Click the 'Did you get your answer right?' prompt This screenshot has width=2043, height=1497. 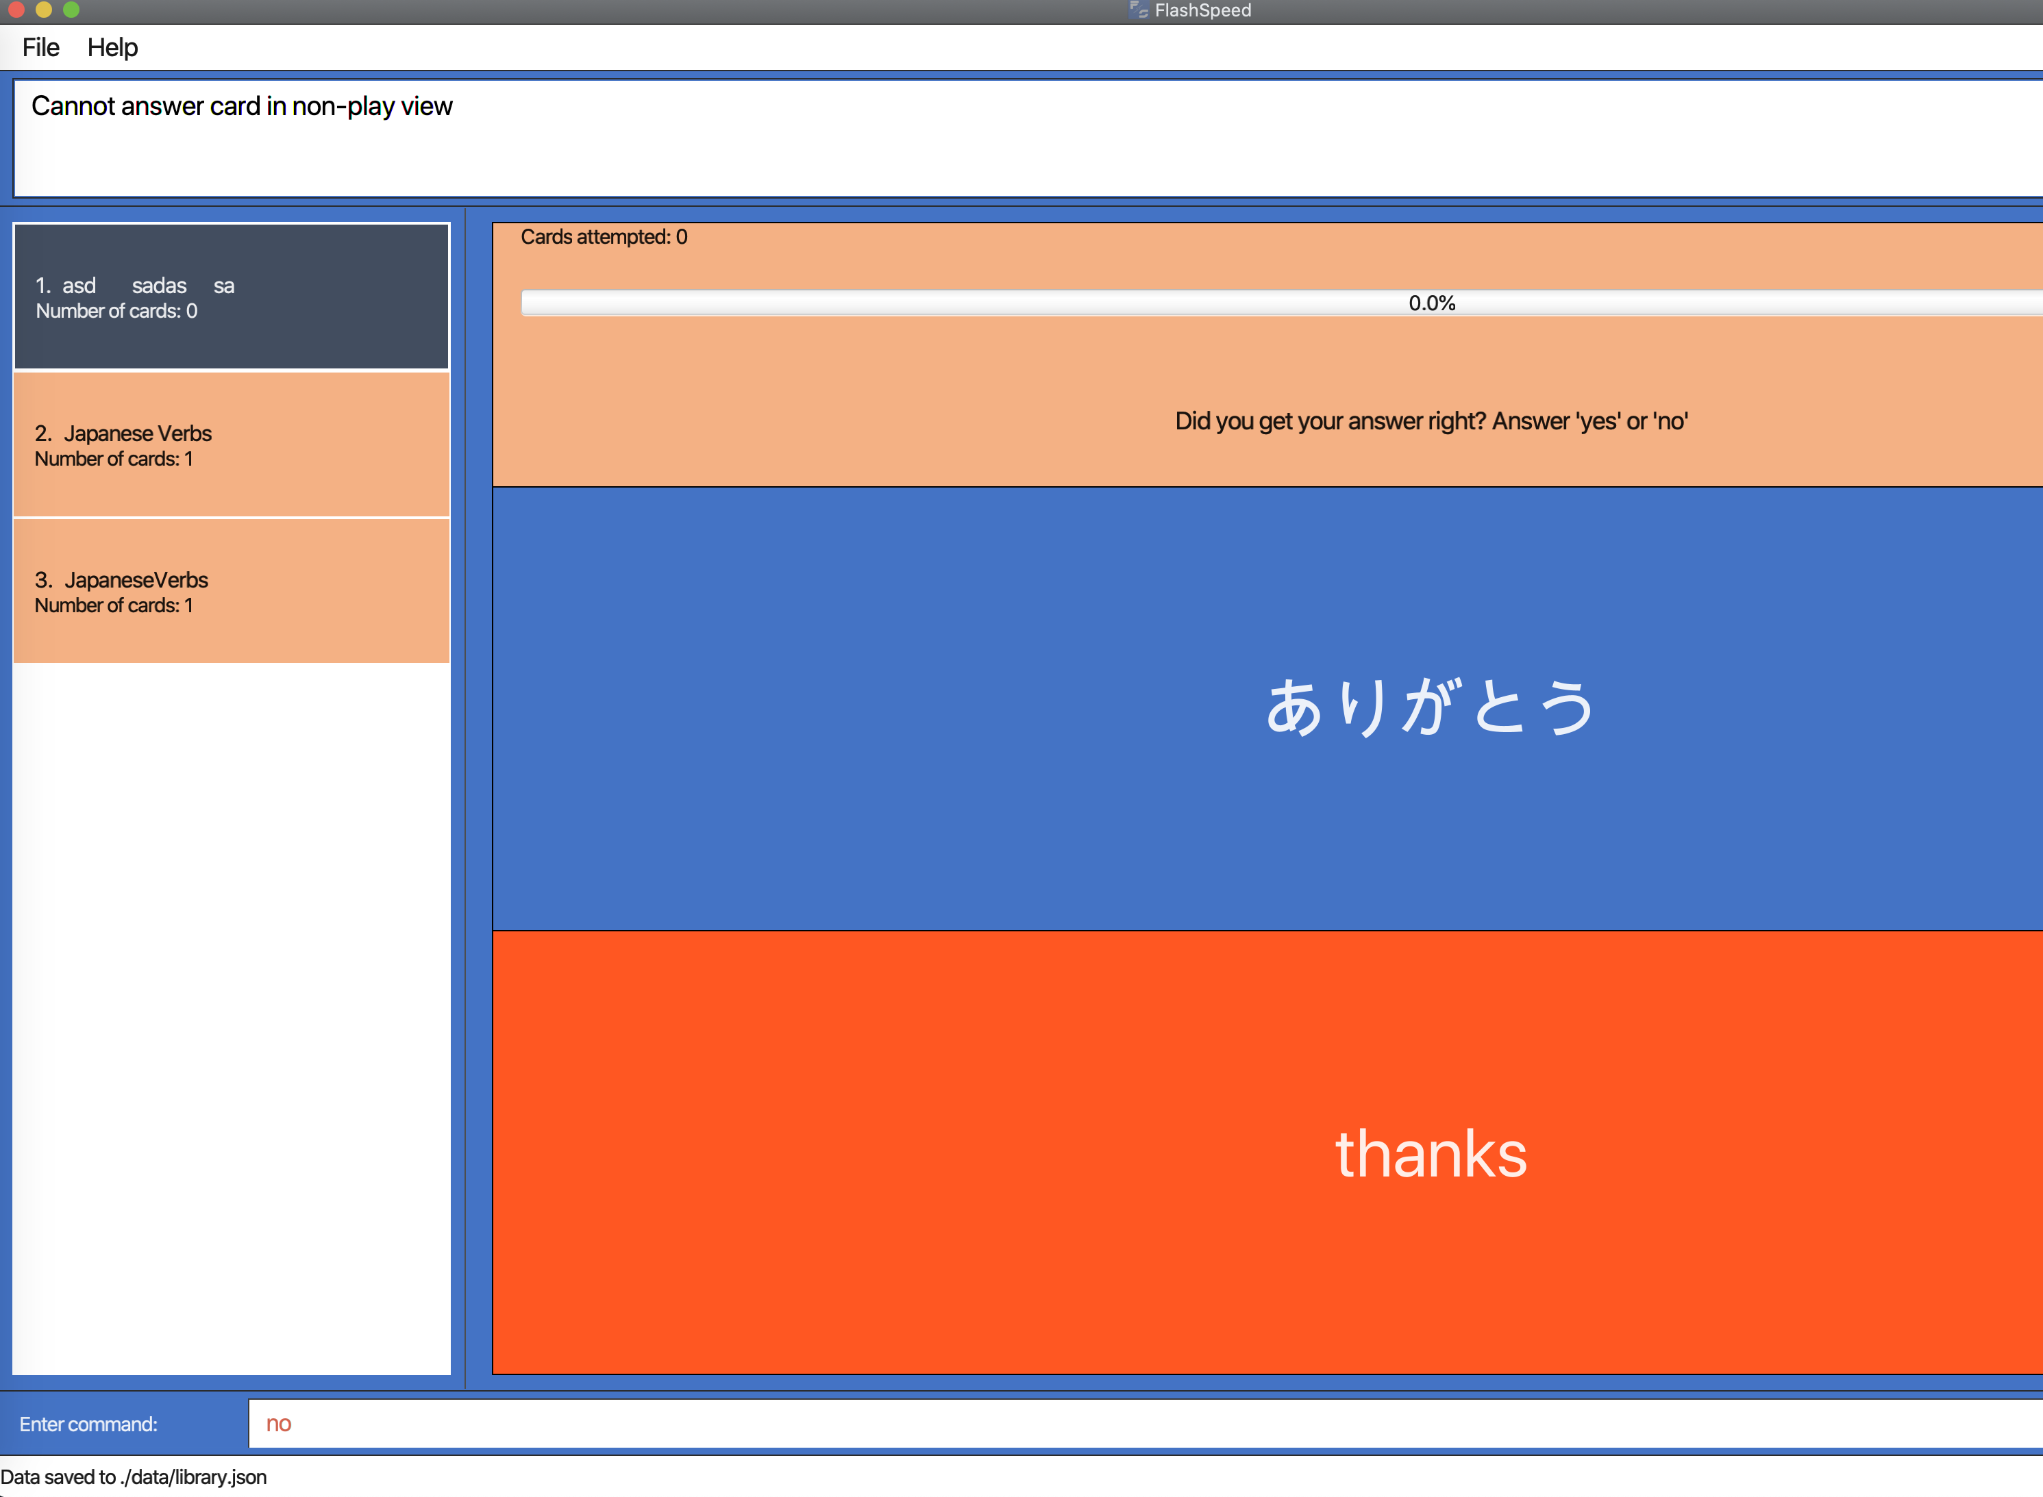click(x=1431, y=421)
